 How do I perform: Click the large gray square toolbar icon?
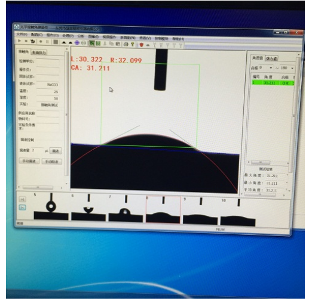[56, 42]
